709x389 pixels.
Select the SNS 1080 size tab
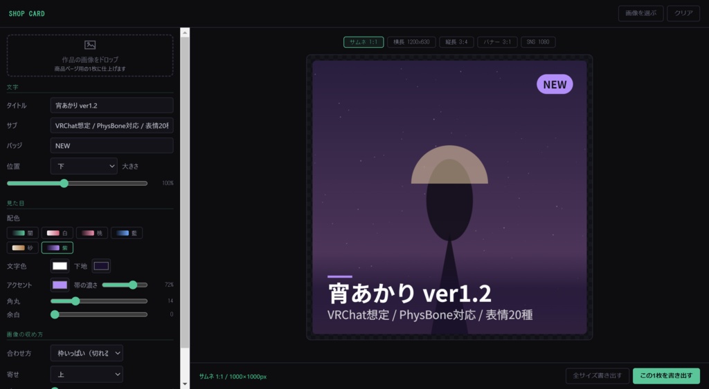click(538, 42)
